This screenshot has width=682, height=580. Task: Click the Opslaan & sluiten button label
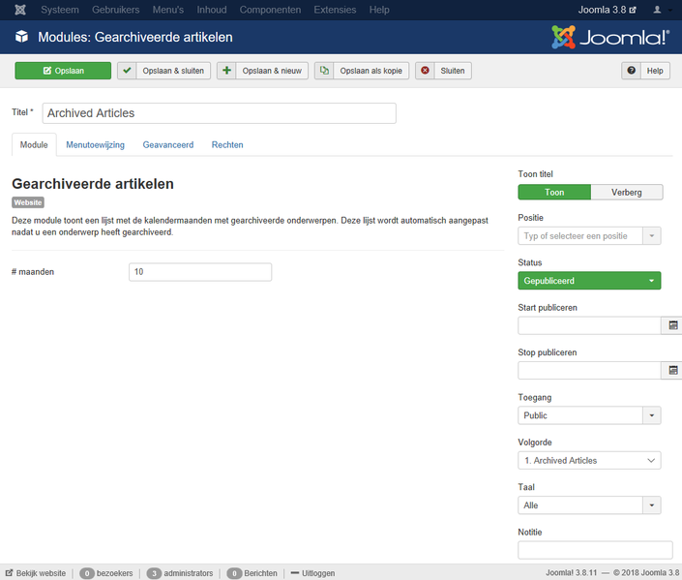pyautogui.click(x=173, y=71)
